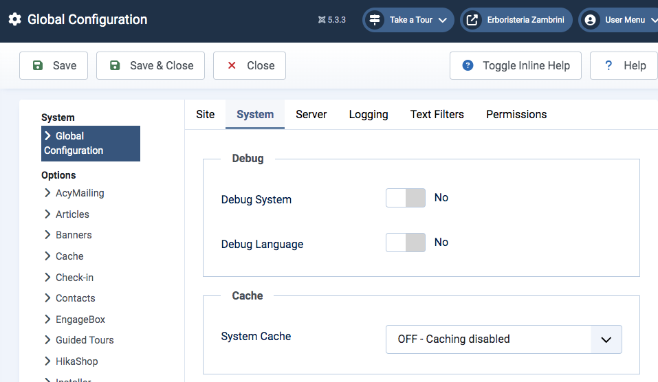
Task: Expand the Take a Tour menu
Action: click(x=443, y=20)
